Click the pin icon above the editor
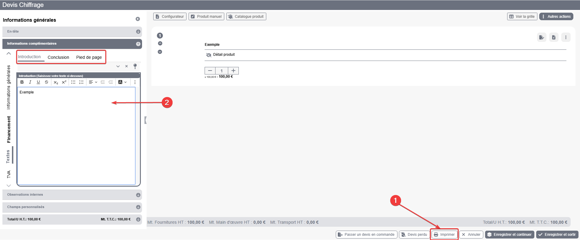 click(x=135, y=66)
